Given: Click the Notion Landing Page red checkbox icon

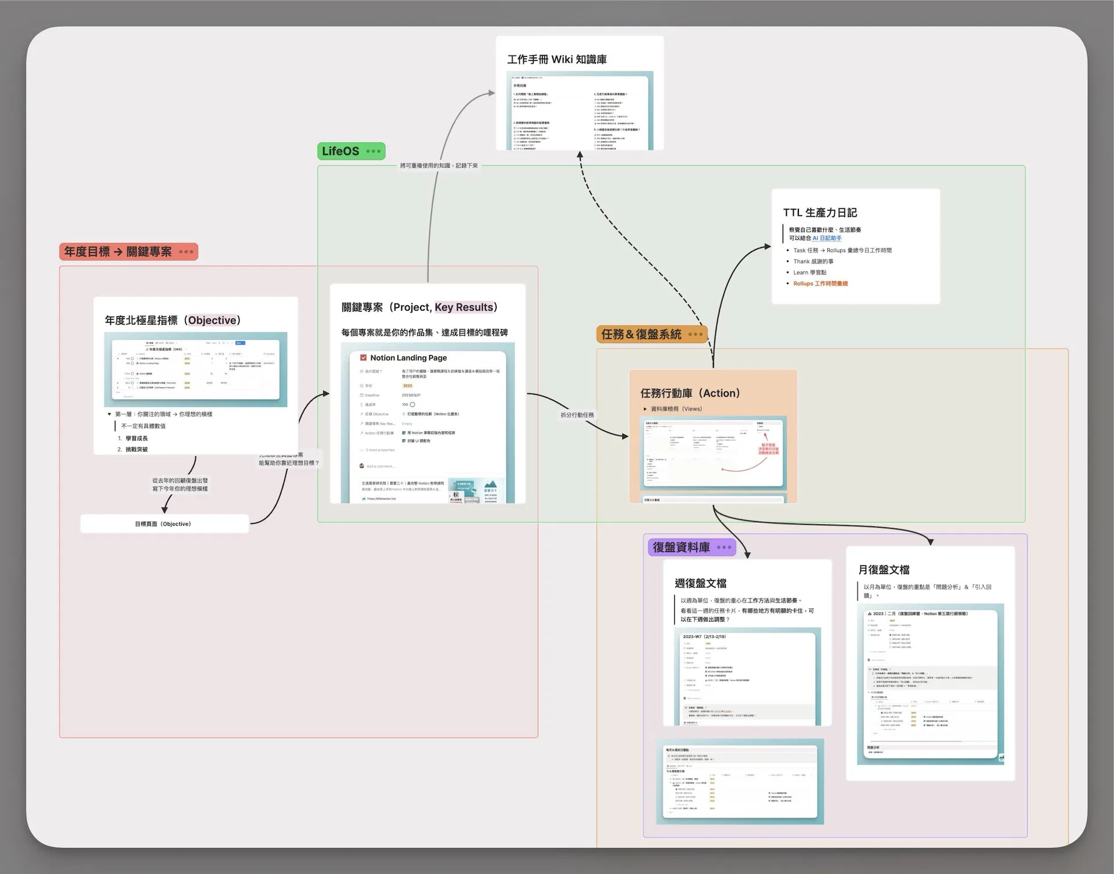Looking at the screenshot, I should coord(364,358).
